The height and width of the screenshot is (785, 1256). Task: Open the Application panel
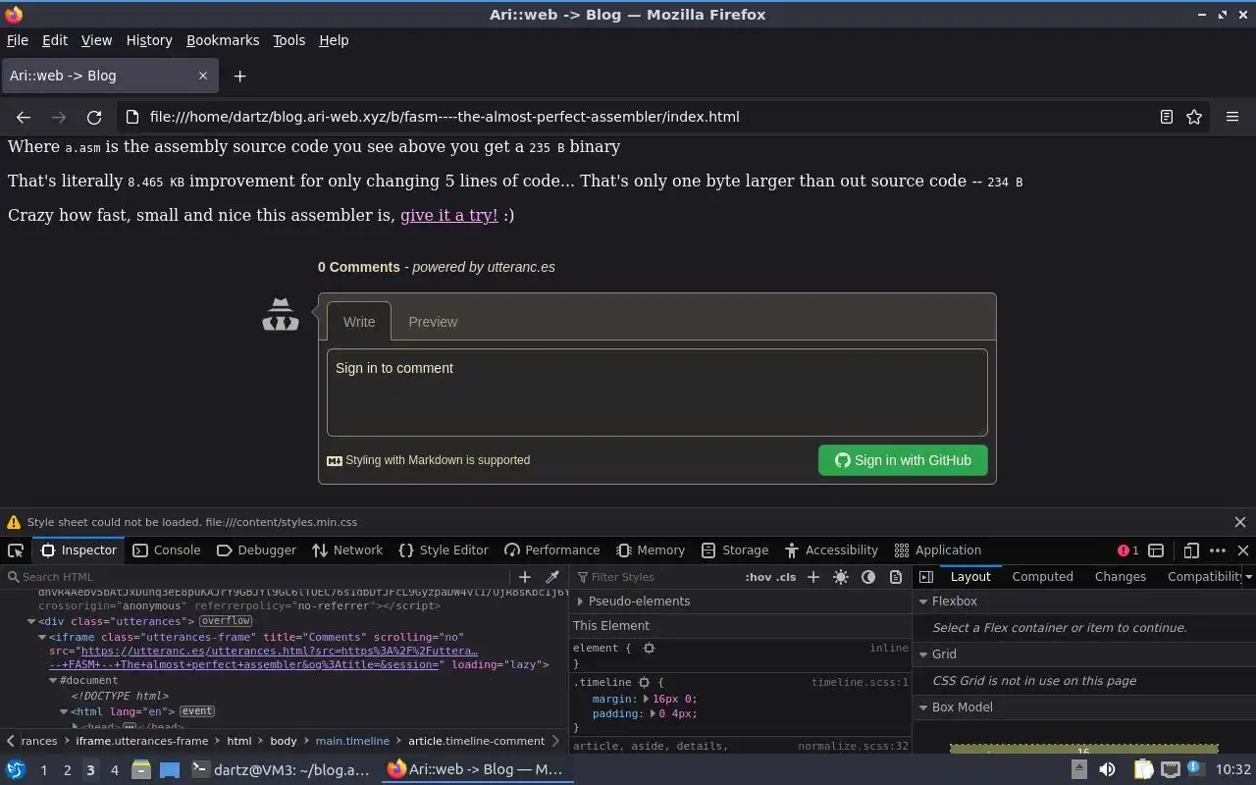[937, 550]
